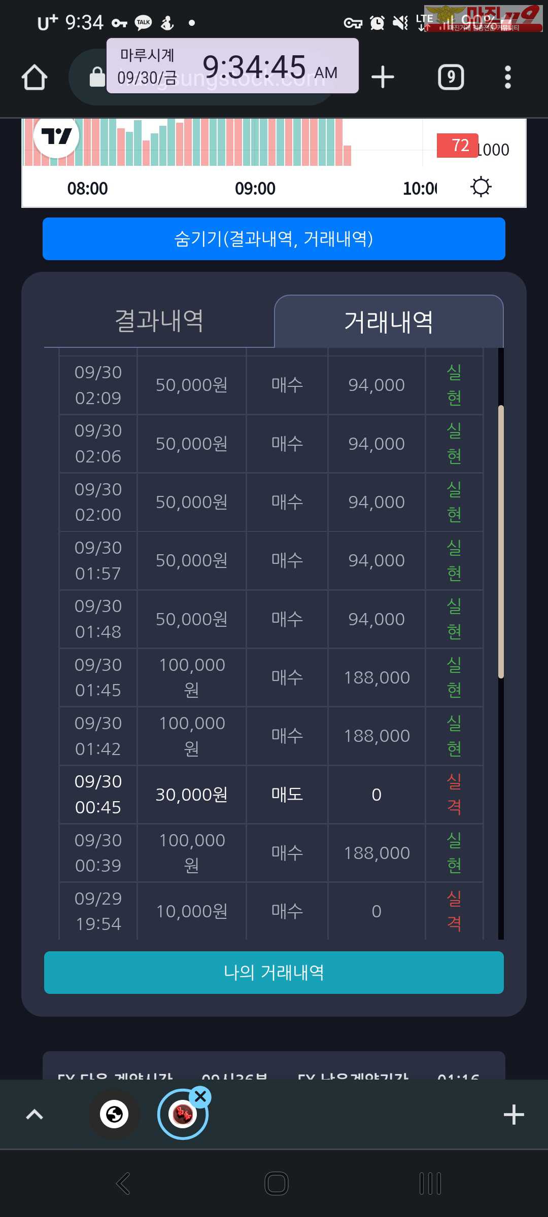548x1217 pixels.
Task: Add shortcut with bottom-right plus icon
Action: tap(513, 1114)
